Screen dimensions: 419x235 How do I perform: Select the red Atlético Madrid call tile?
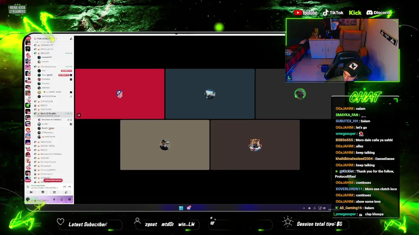119,94
